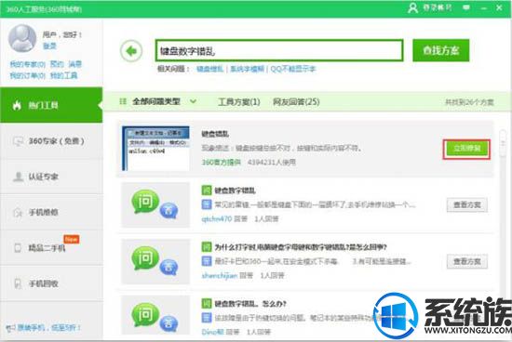This screenshot has height=342, width=512.
Task: Click the result title 键盘错乱
Action: (x=215, y=134)
